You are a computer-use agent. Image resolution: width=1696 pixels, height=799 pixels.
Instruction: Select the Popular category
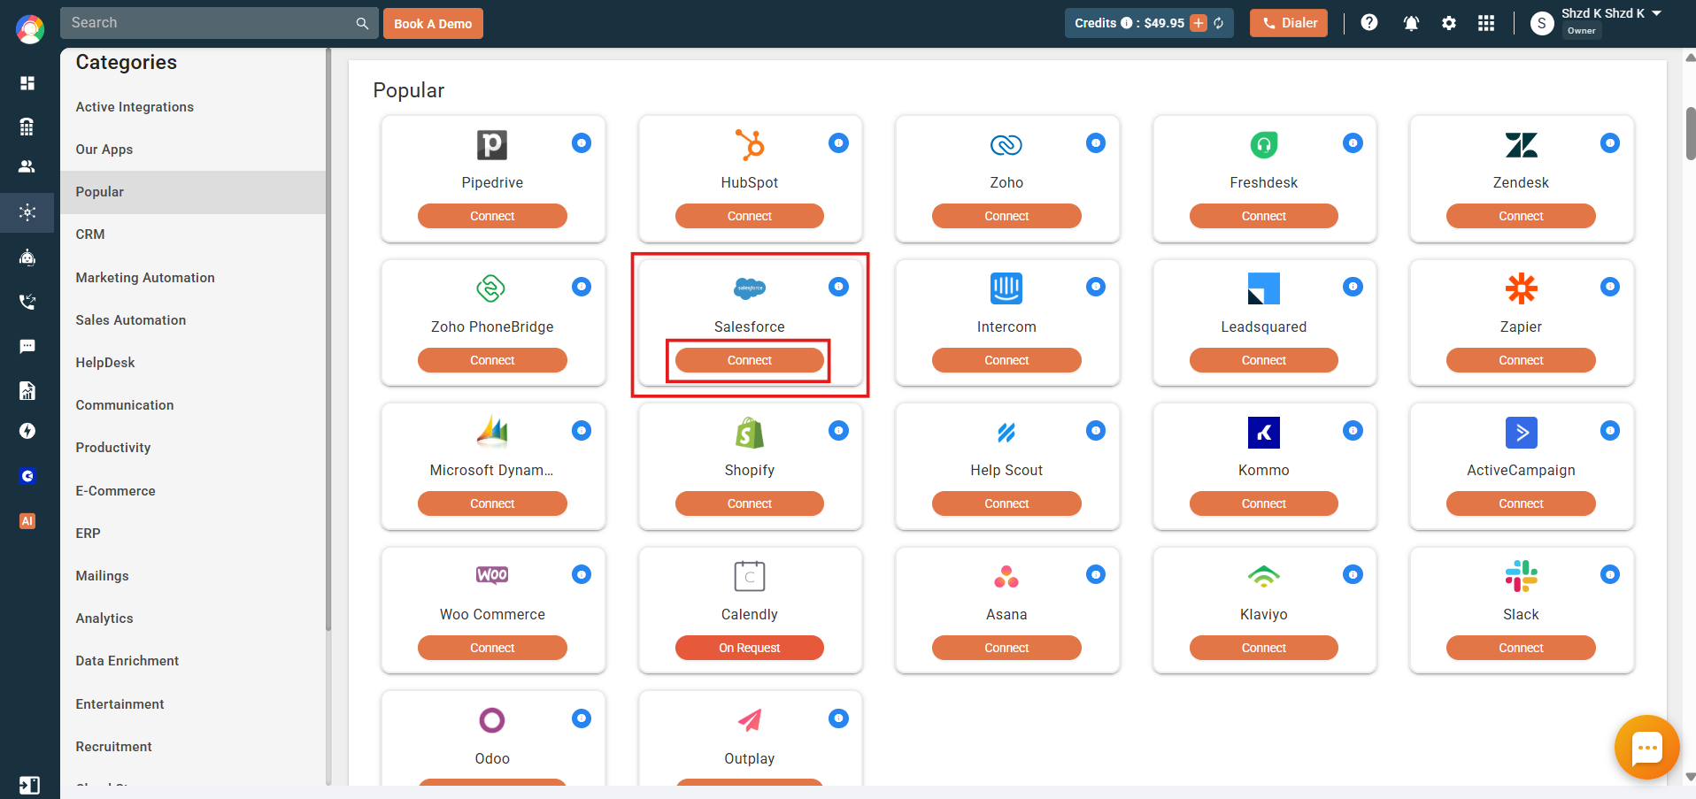pyautogui.click(x=193, y=192)
